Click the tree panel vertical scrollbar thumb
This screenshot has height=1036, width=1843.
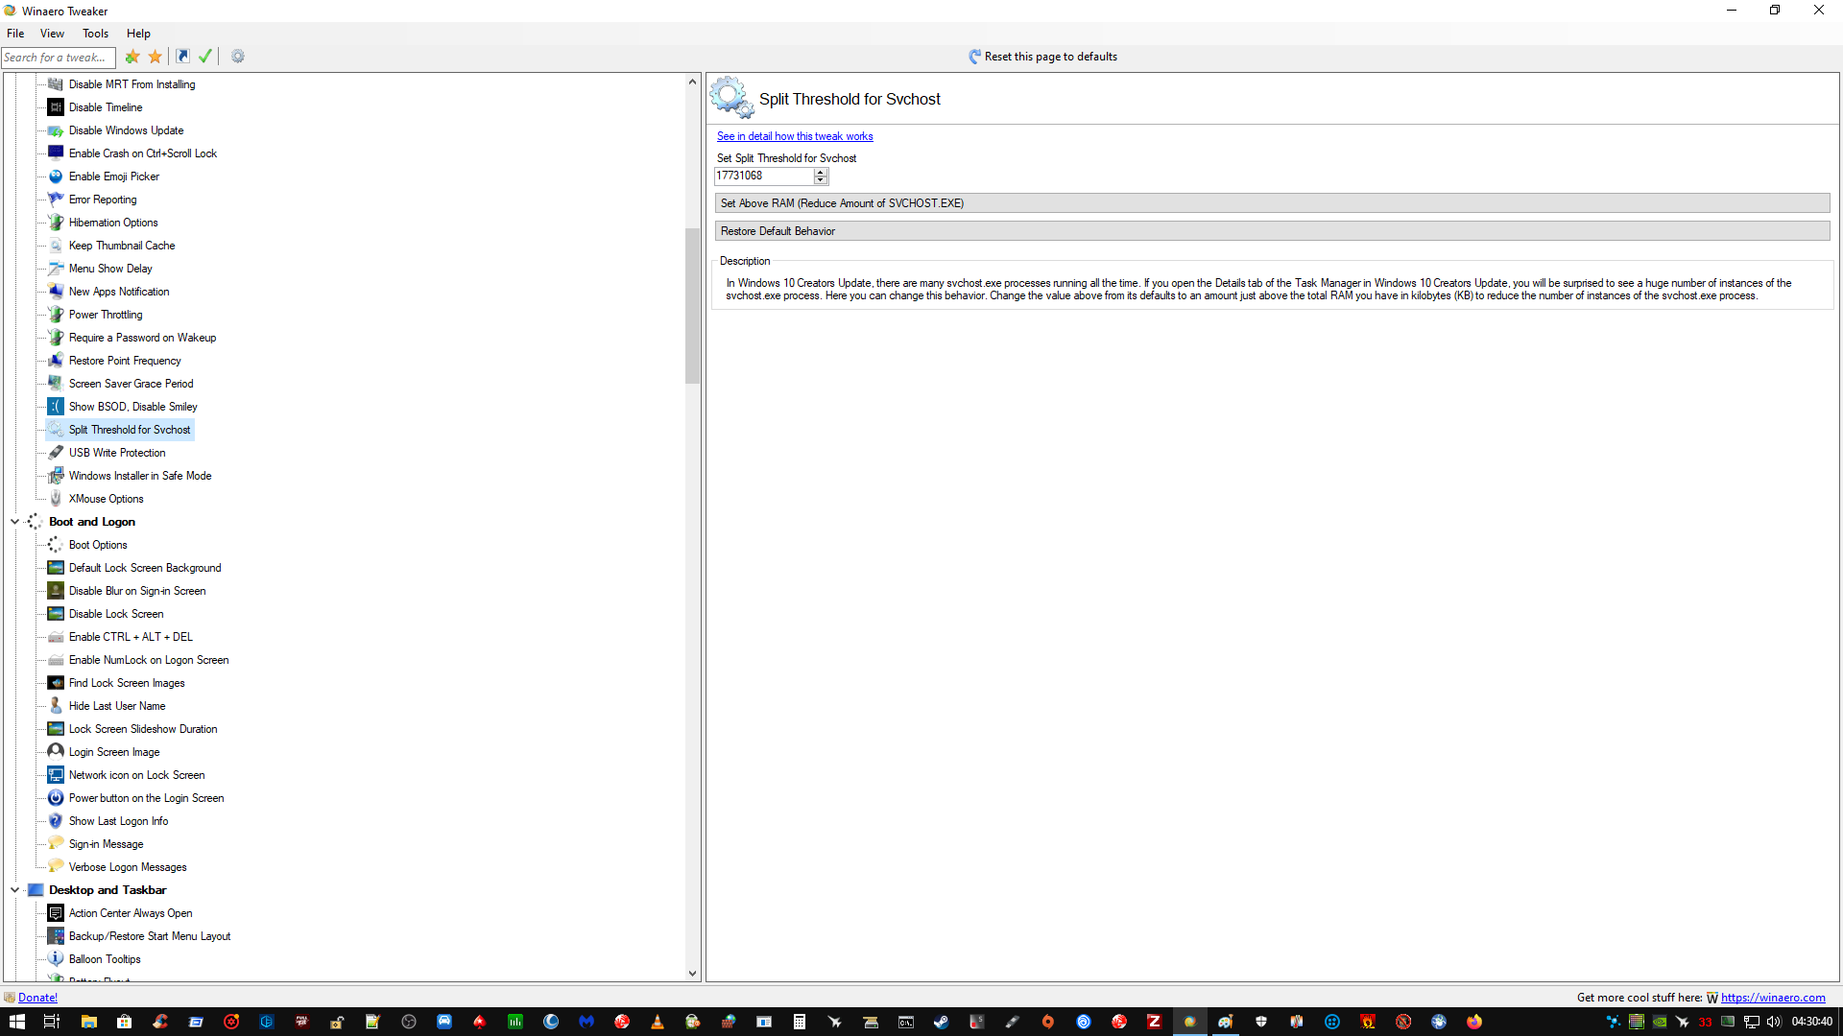692,305
